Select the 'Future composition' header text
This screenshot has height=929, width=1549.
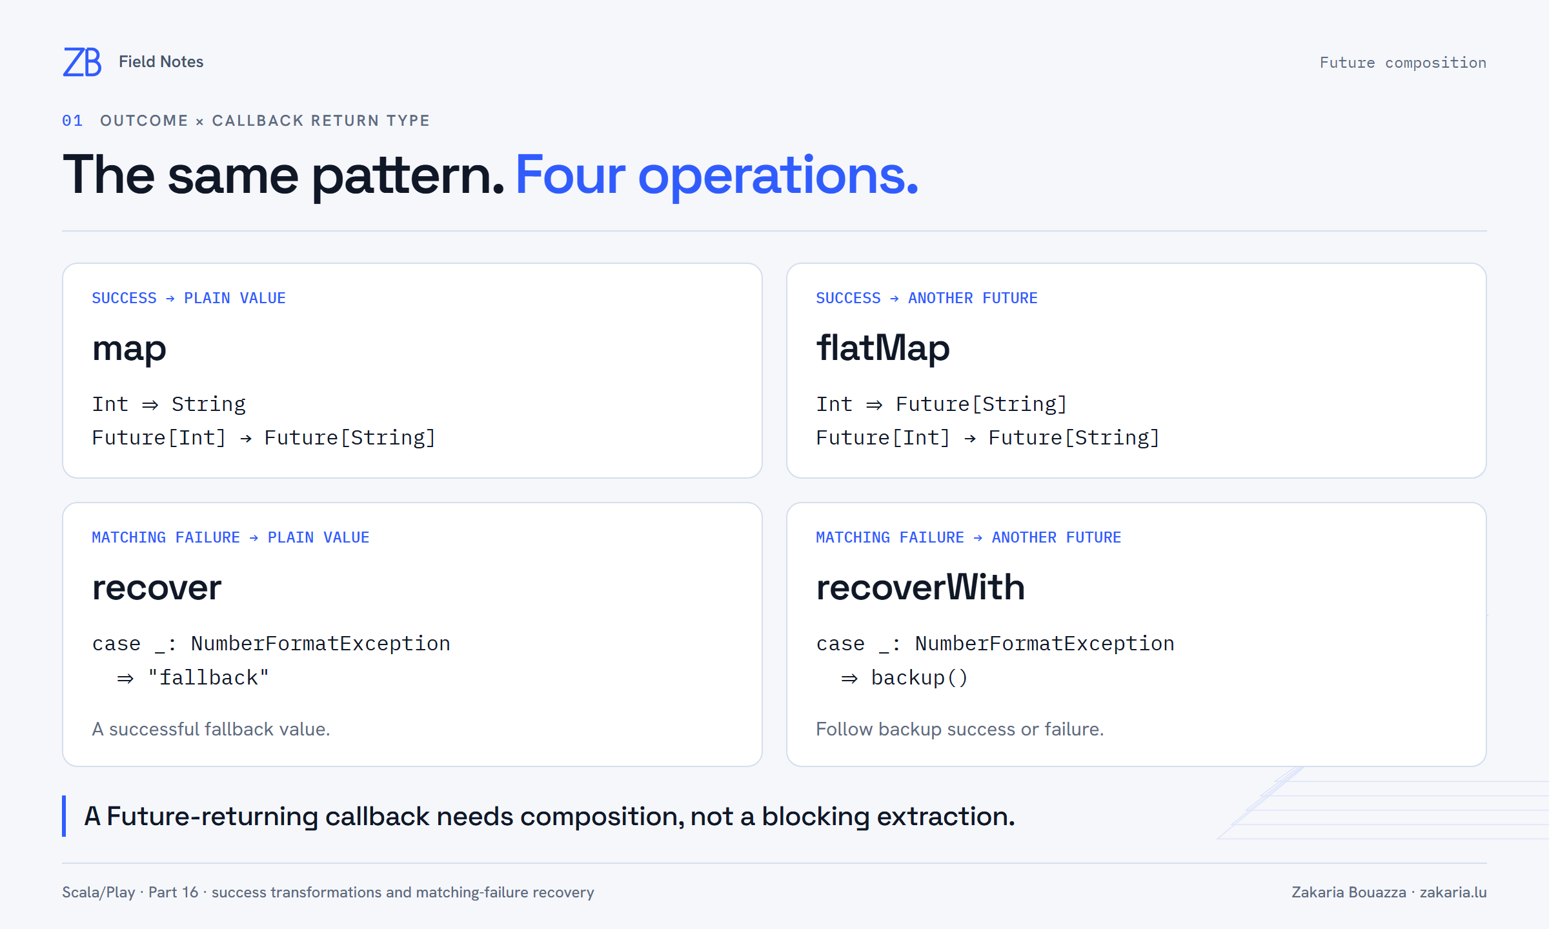[1402, 63]
